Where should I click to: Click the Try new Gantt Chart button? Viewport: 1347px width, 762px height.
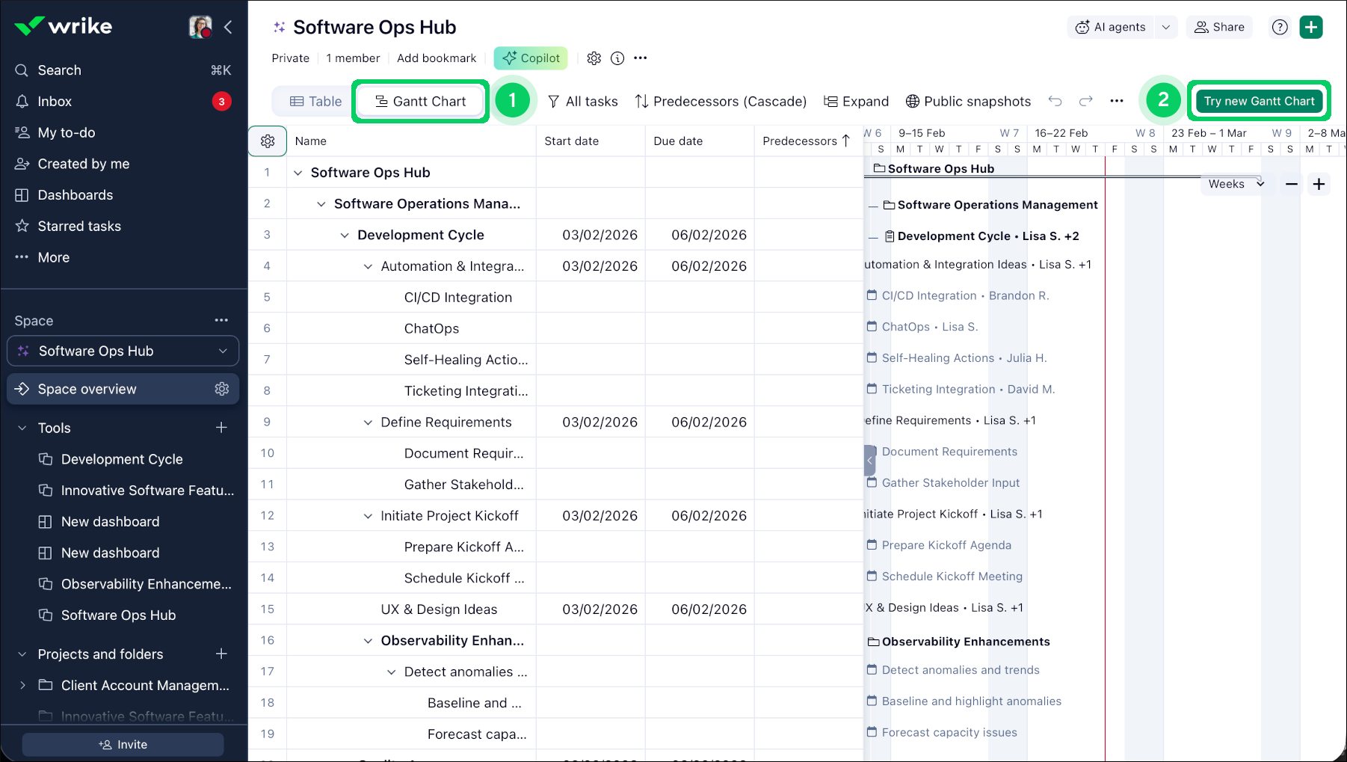[1259, 101]
